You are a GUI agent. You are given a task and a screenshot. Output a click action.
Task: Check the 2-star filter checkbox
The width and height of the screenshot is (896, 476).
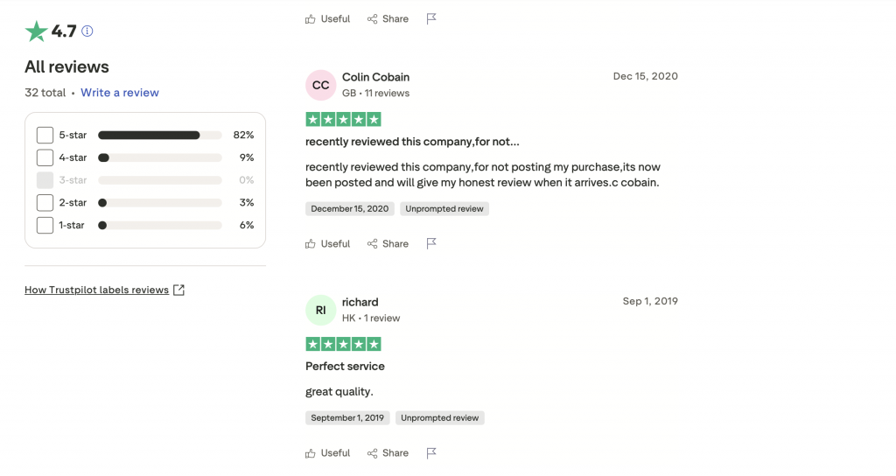tap(45, 203)
